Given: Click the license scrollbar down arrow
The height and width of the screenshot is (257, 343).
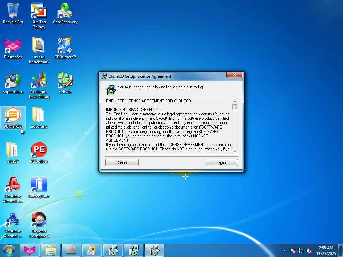Looking at the screenshot, I should tap(235, 151).
